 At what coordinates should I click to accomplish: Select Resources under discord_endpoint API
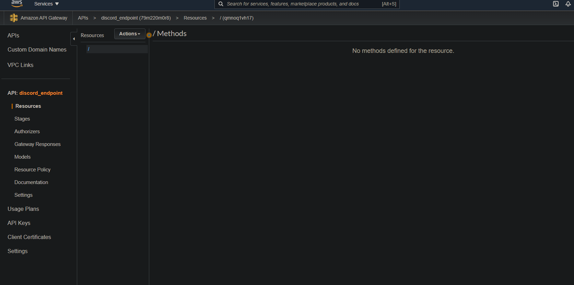(28, 106)
